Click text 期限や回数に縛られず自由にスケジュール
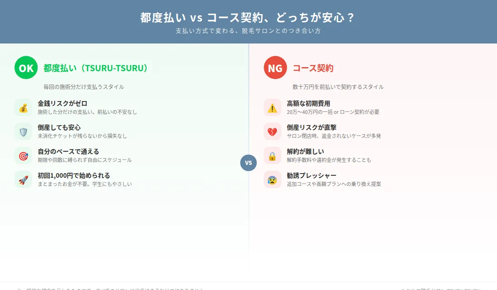The height and width of the screenshot is (290, 497). [85, 160]
